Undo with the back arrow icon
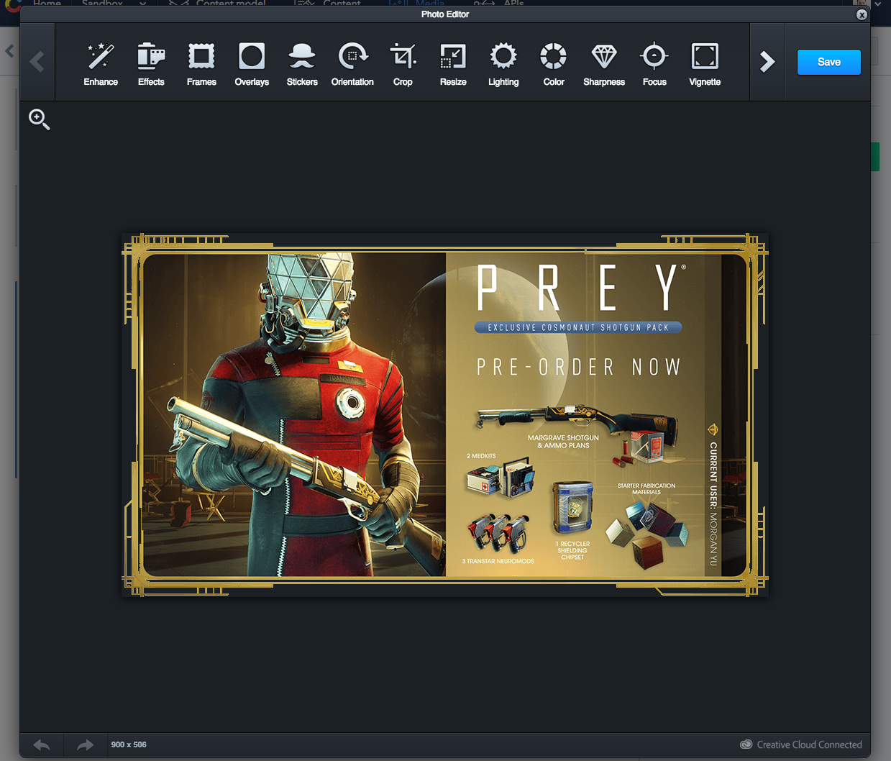This screenshot has width=891, height=761. pos(42,745)
